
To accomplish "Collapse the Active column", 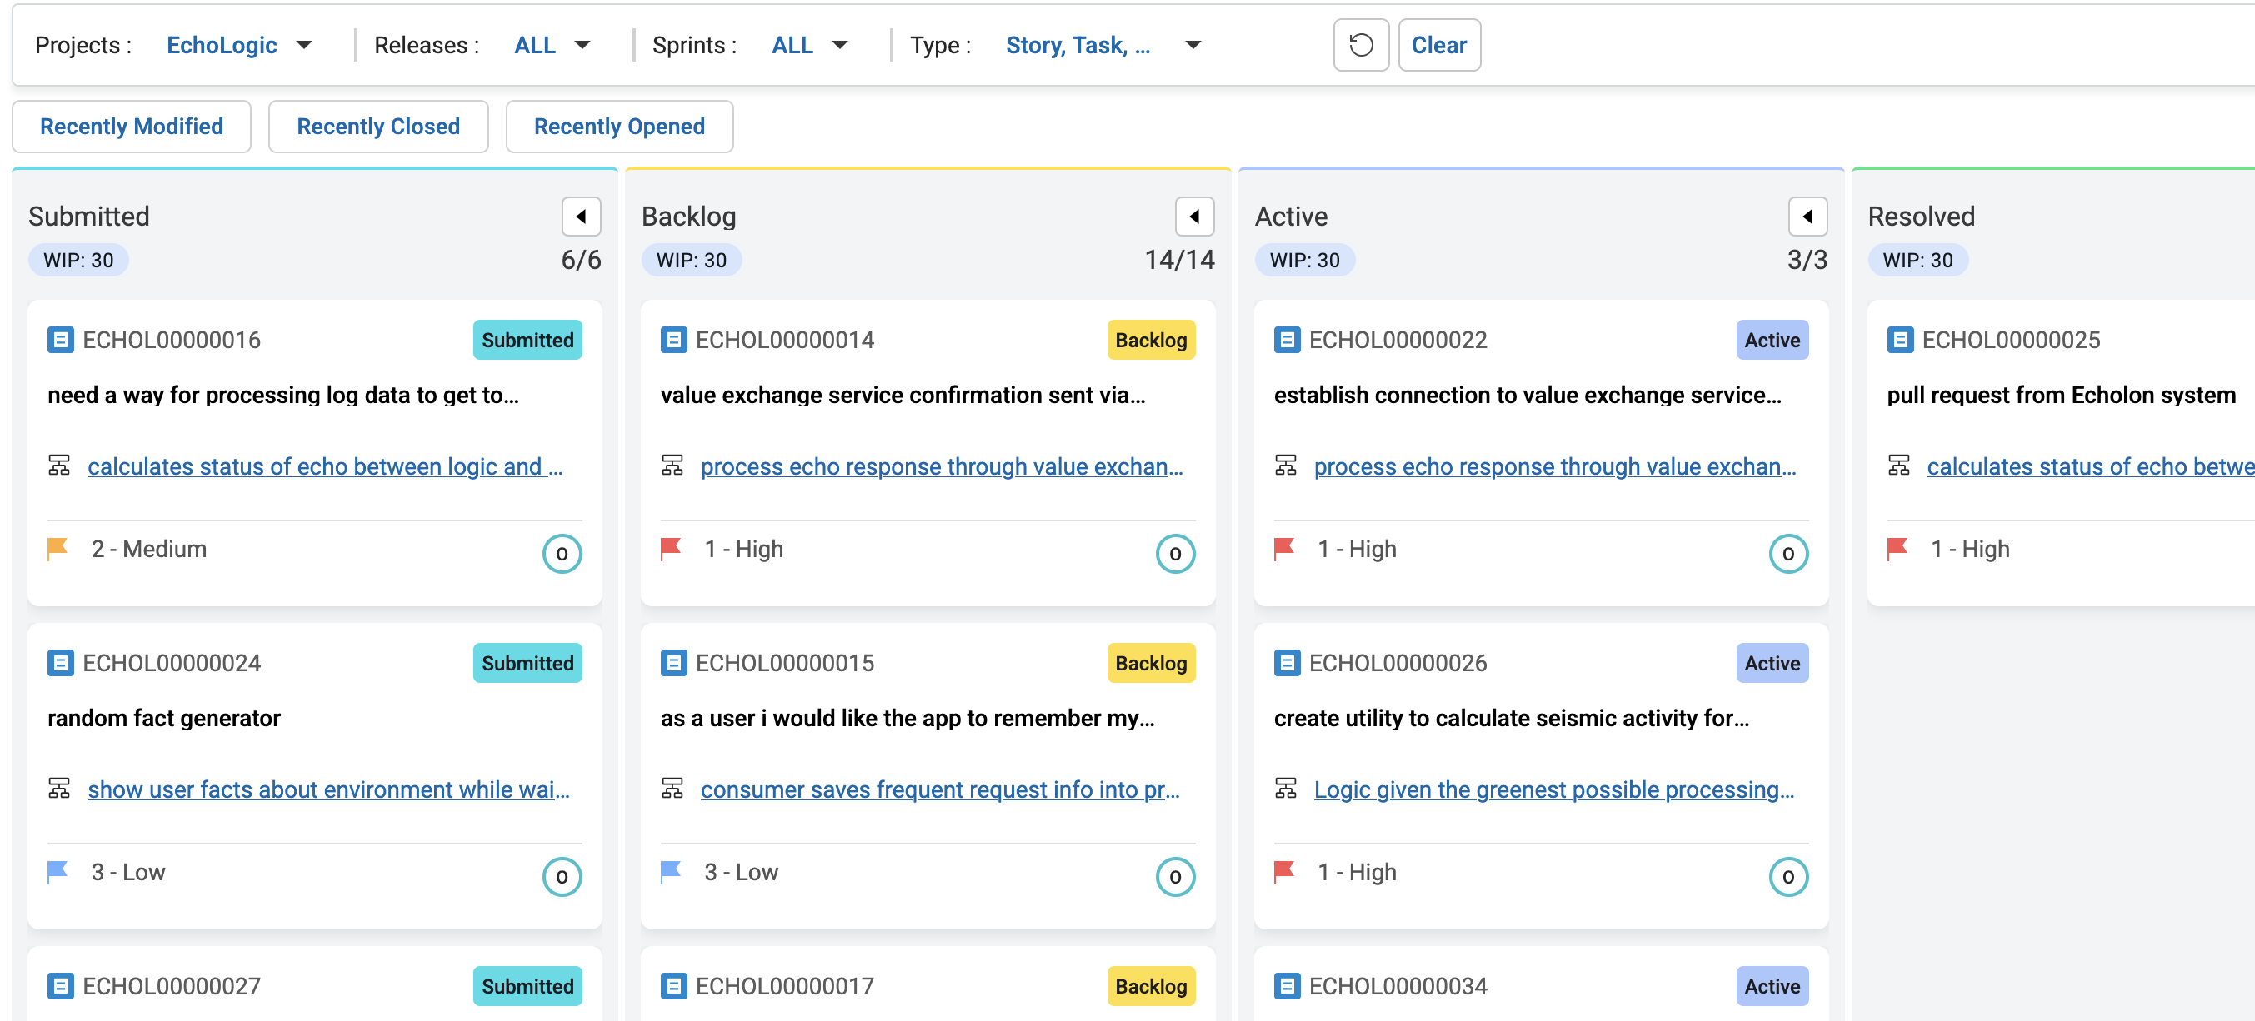I will (x=1807, y=216).
